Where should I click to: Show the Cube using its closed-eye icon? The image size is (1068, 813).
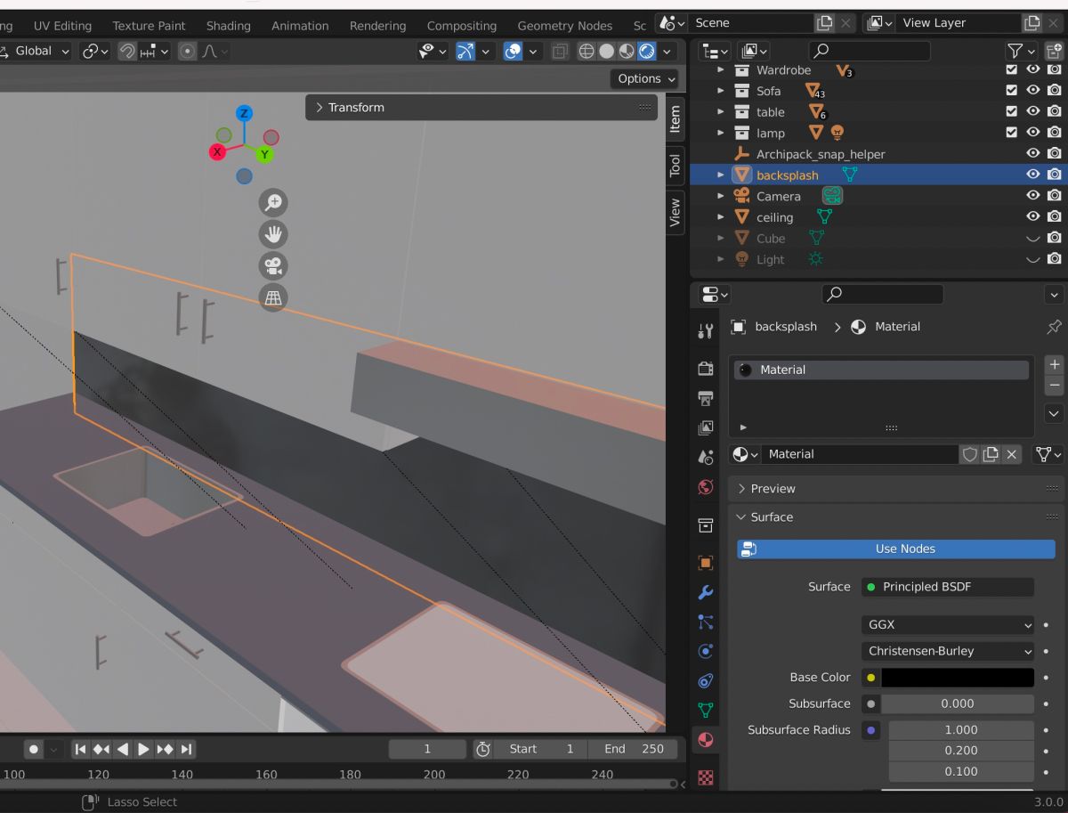click(1033, 238)
